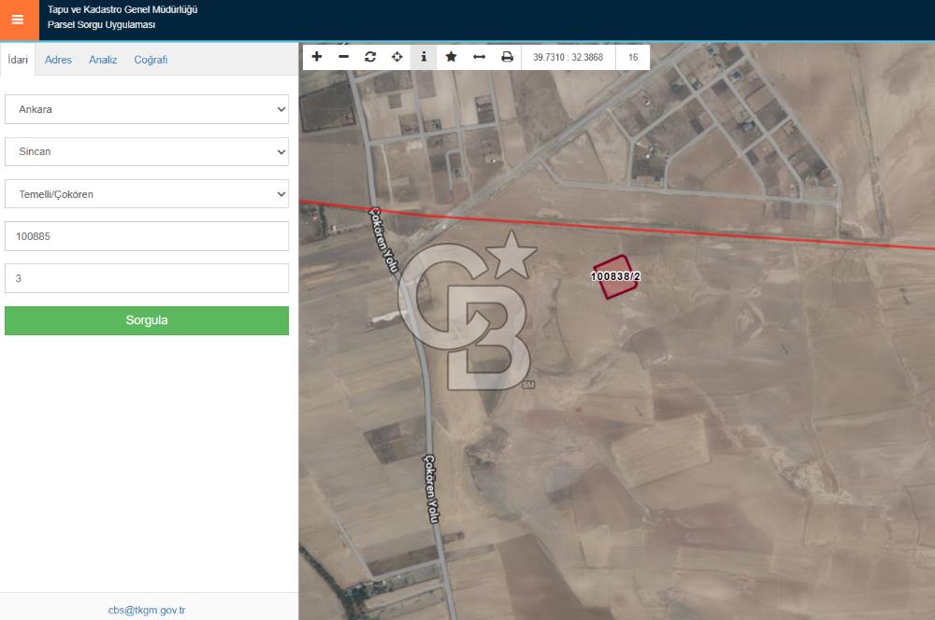Select the measure distance arrow icon
935x620 pixels.
tap(479, 57)
